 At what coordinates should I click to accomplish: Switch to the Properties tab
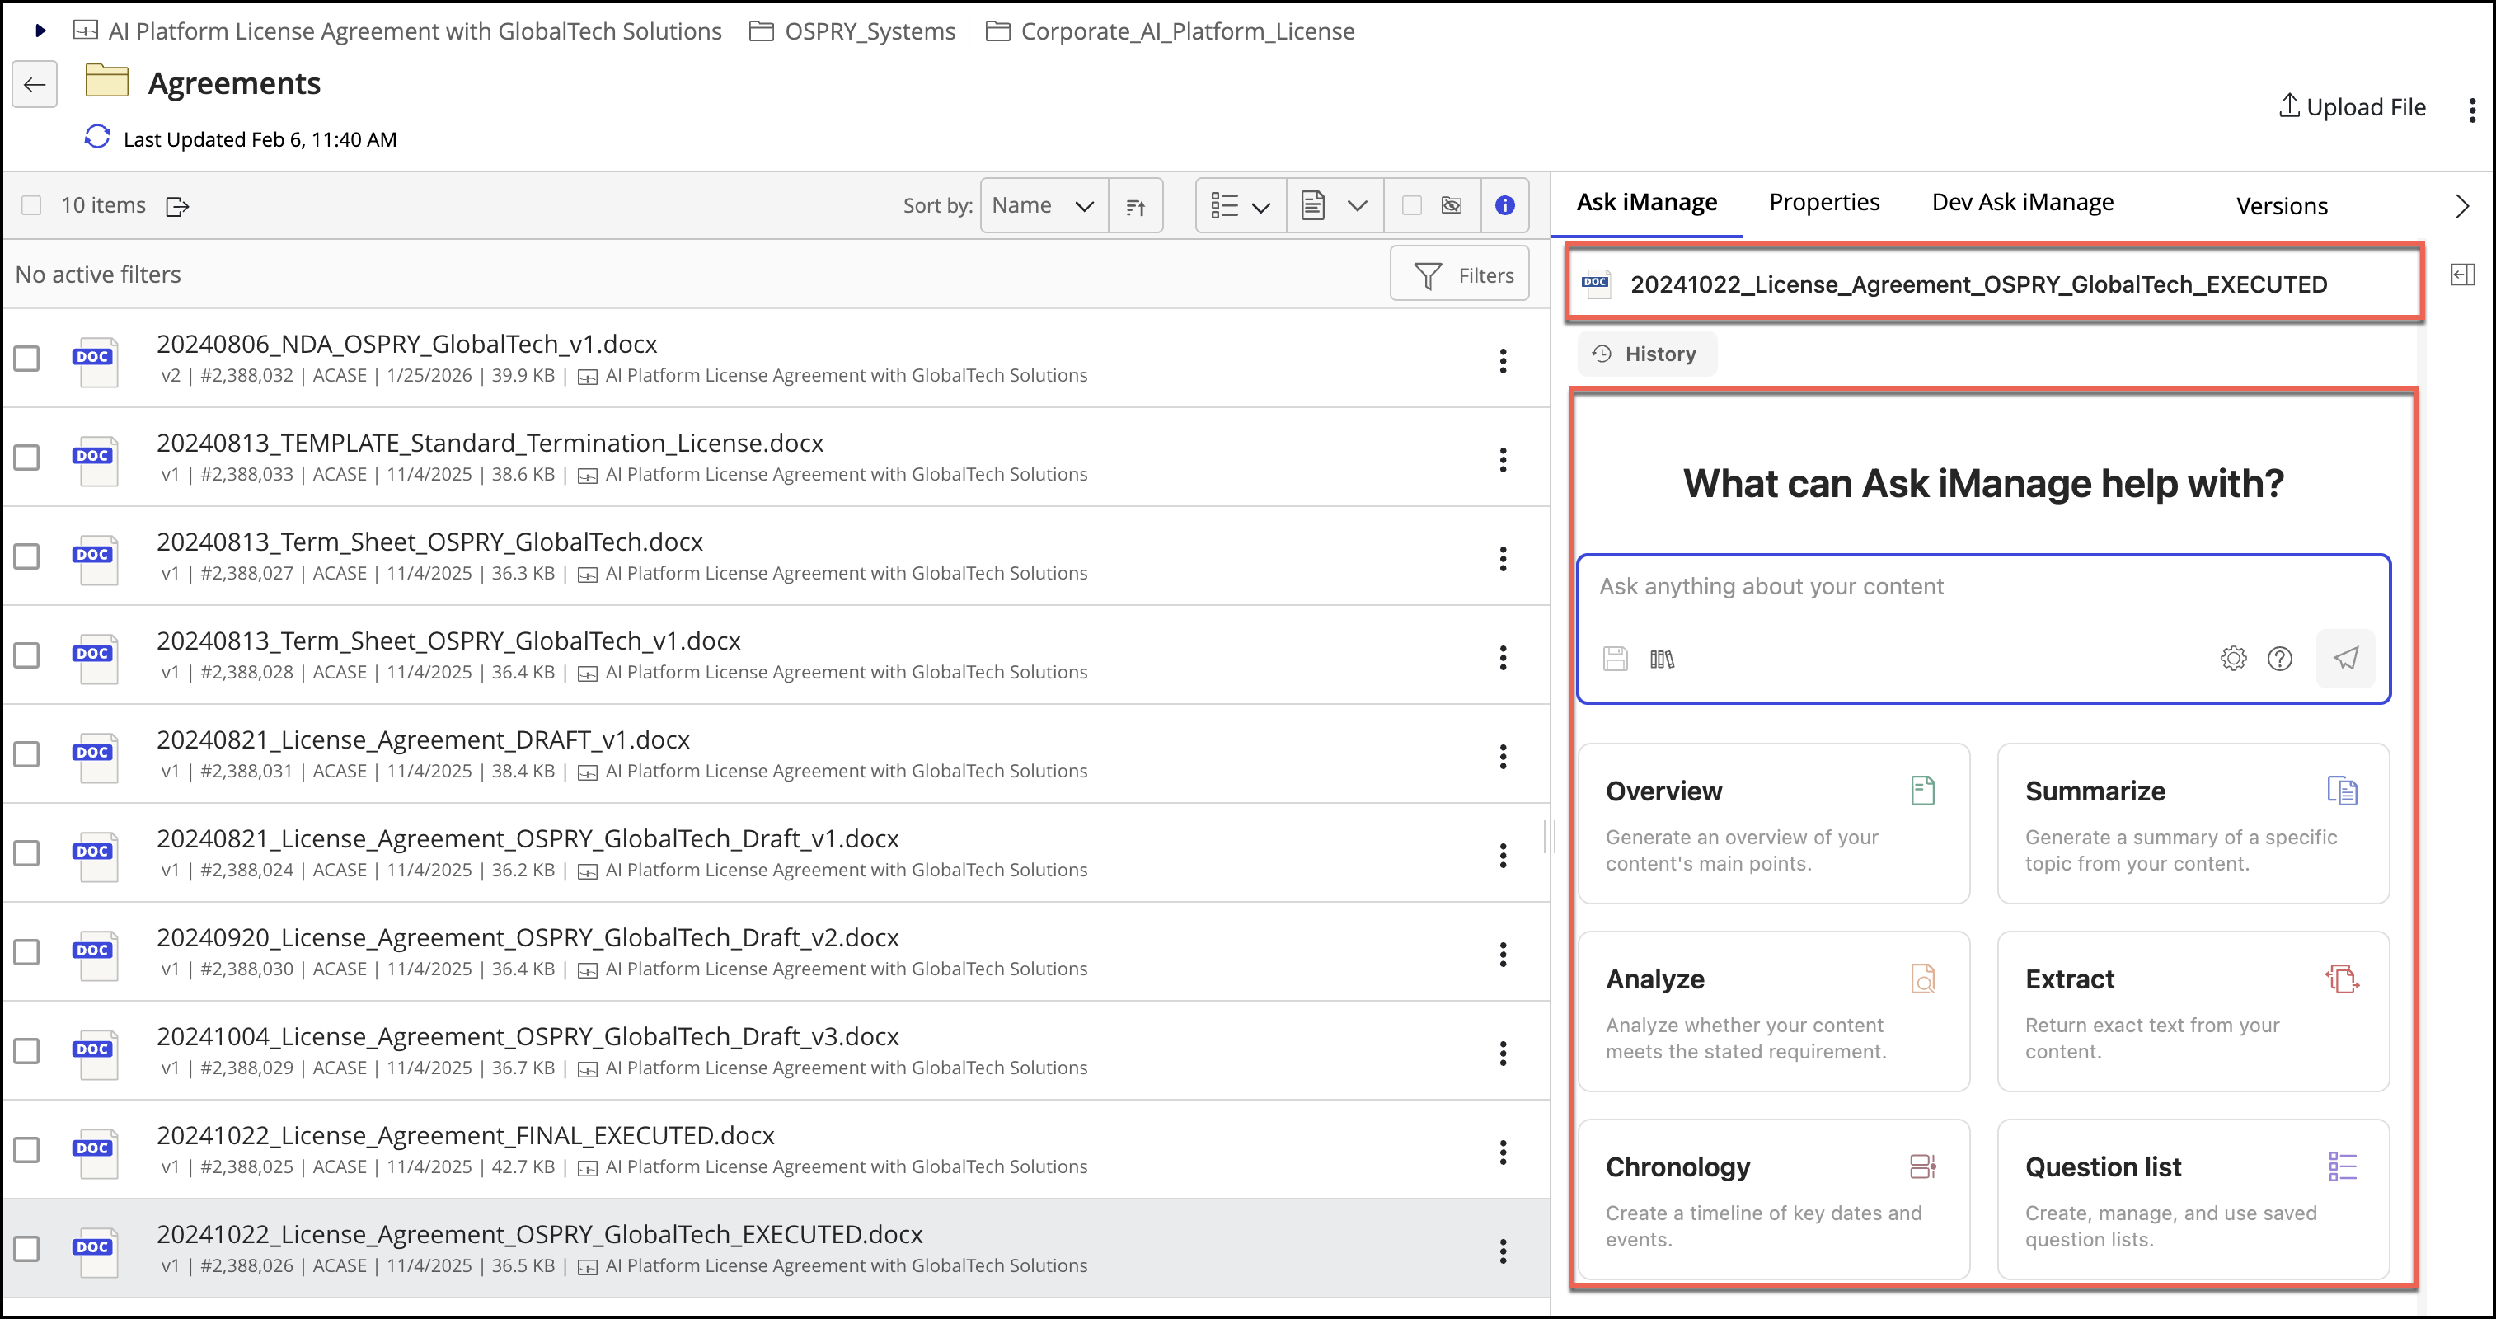[1823, 203]
